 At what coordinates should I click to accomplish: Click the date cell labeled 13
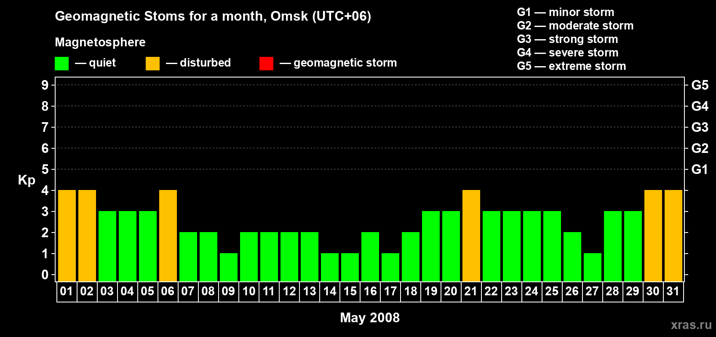(310, 292)
